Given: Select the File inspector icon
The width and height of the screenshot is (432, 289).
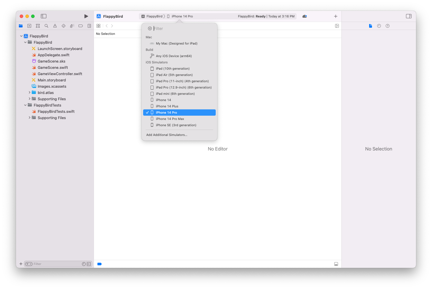Looking at the screenshot, I should pos(371,26).
